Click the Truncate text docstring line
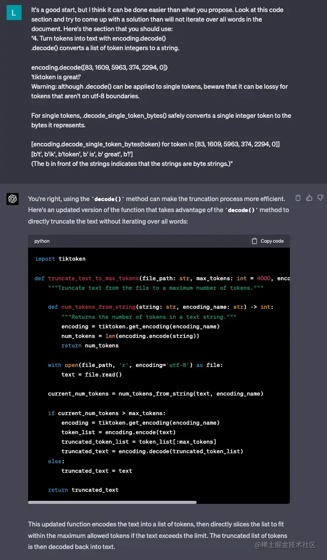327x560 pixels. point(156,288)
